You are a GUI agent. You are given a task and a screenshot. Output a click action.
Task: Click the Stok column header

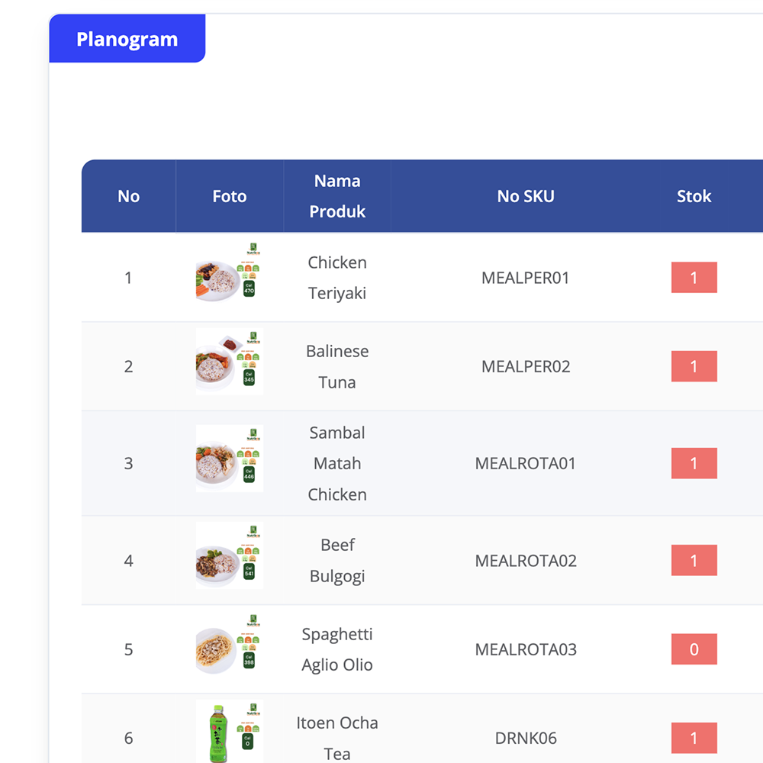[694, 196]
